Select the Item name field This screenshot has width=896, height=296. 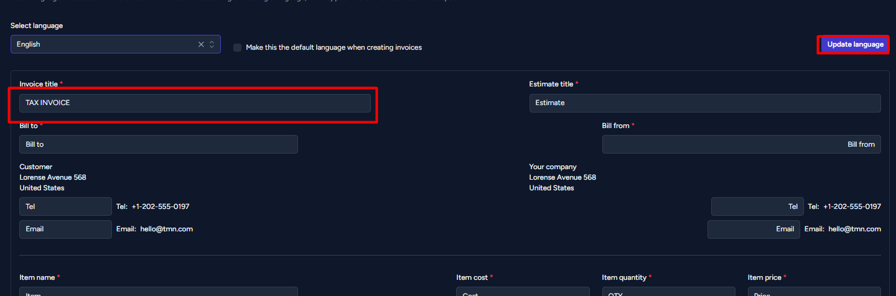point(159,292)
